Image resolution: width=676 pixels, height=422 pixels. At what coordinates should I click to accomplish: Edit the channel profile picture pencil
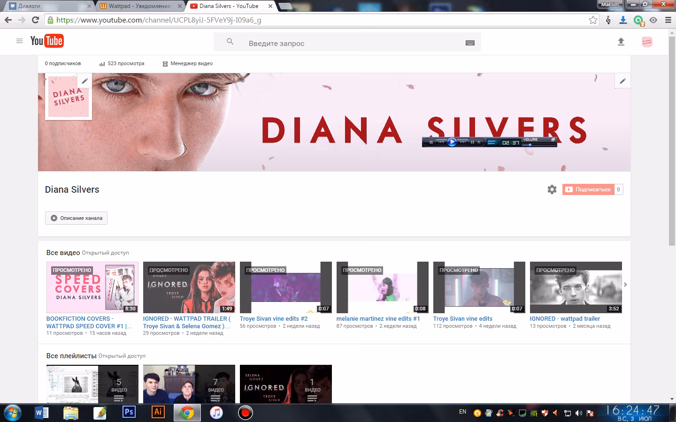[x=84, y=81]
